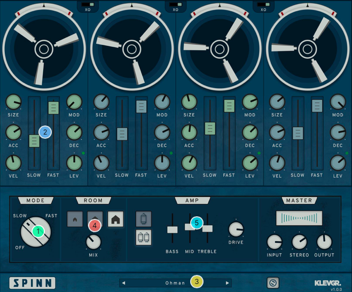Click the fourth rotor's LEV knob

click(x=338, y=163)
